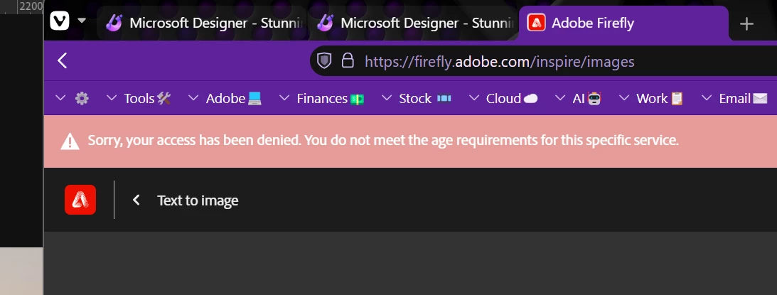Open a new tab with plus button
This screenshot has width=777, height=295.
[746, 23]
